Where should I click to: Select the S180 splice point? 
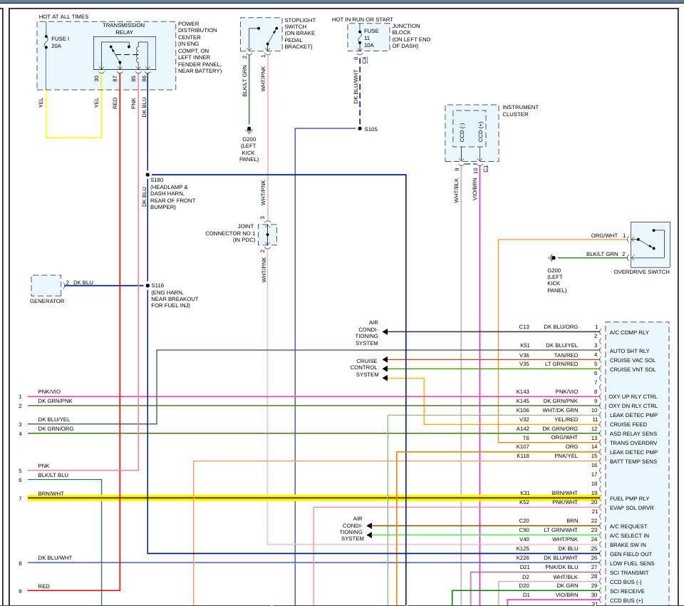coord(147,174)
